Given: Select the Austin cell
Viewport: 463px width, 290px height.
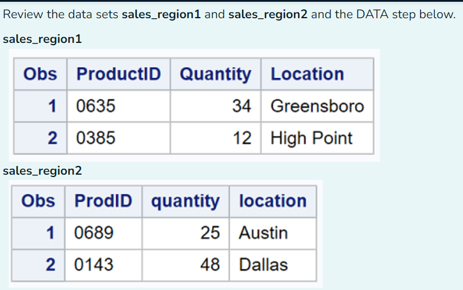Looking at the screenshot, I should click(x=273, y=233).
